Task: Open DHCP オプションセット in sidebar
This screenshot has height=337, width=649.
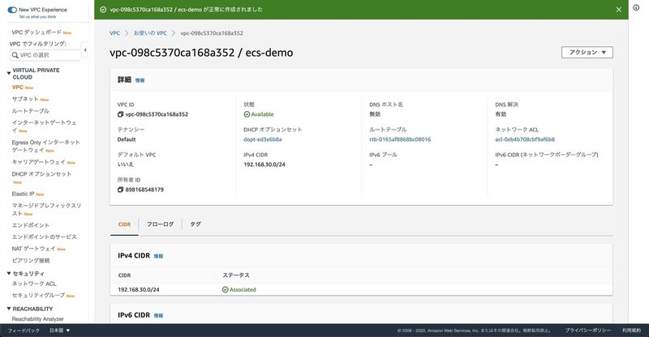Action: pos(41,174)
